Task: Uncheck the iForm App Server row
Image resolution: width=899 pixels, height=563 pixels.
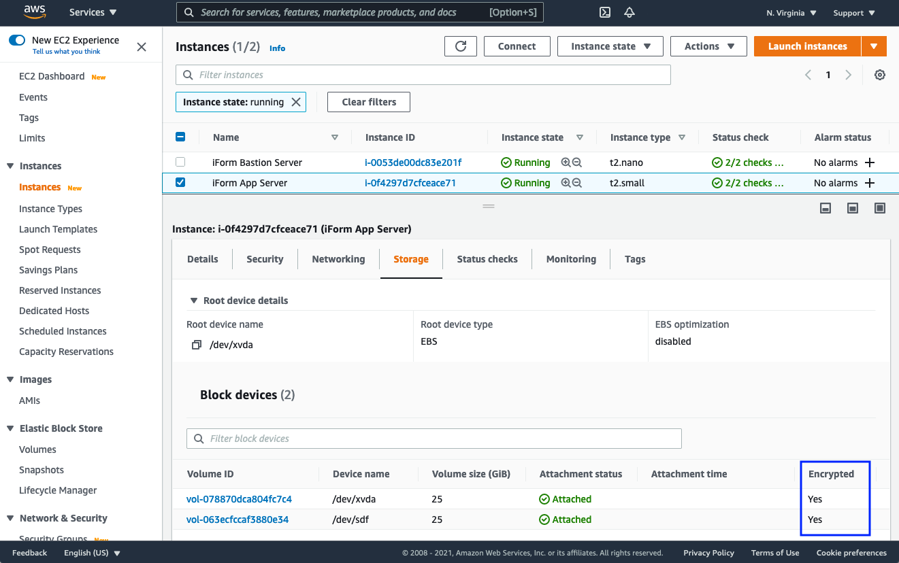Action: (180, 182)
